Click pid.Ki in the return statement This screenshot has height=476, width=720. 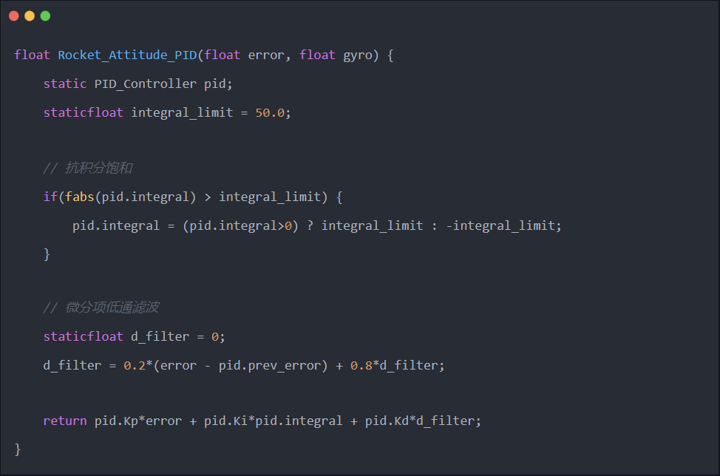pyautogui.click(x=225, y=421)
